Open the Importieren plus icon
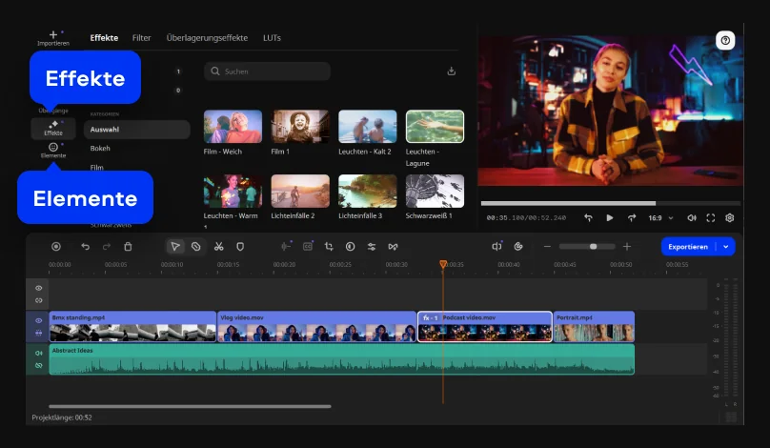 (53, 34)
